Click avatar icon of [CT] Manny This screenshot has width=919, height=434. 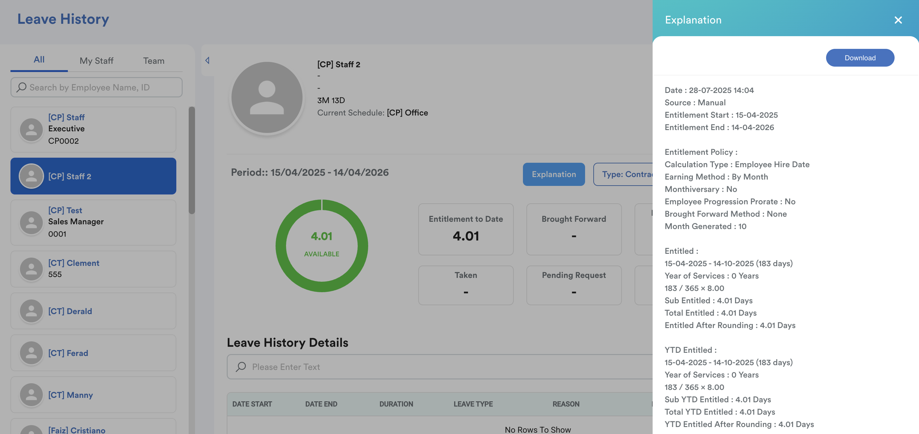tap(31, 395)
